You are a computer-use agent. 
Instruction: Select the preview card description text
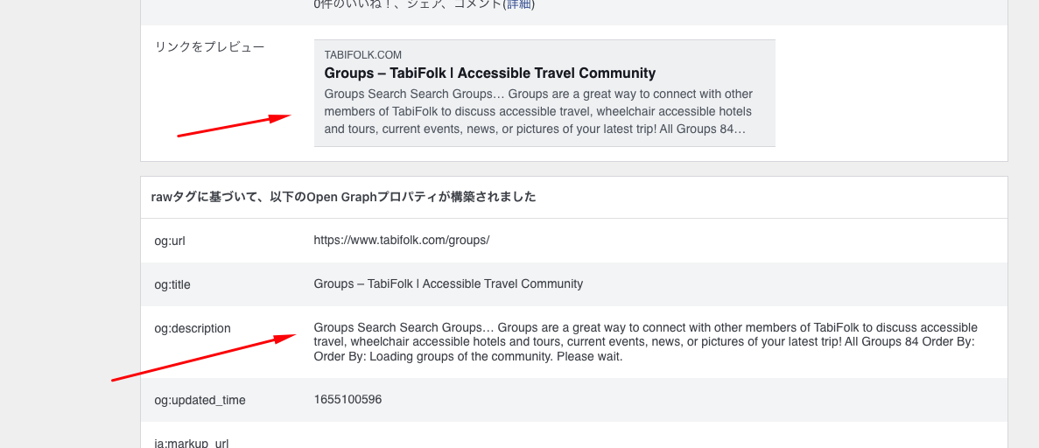point(538,111)
